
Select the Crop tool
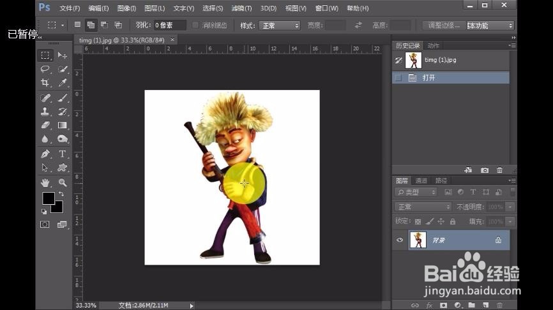tap(45, 83)
